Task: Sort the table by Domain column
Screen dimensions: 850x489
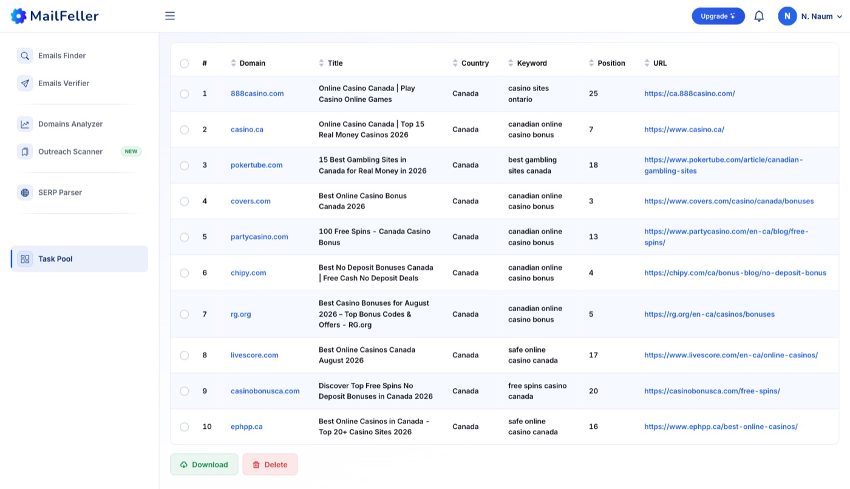Action: pyautogui.click(x=248, y=63)
